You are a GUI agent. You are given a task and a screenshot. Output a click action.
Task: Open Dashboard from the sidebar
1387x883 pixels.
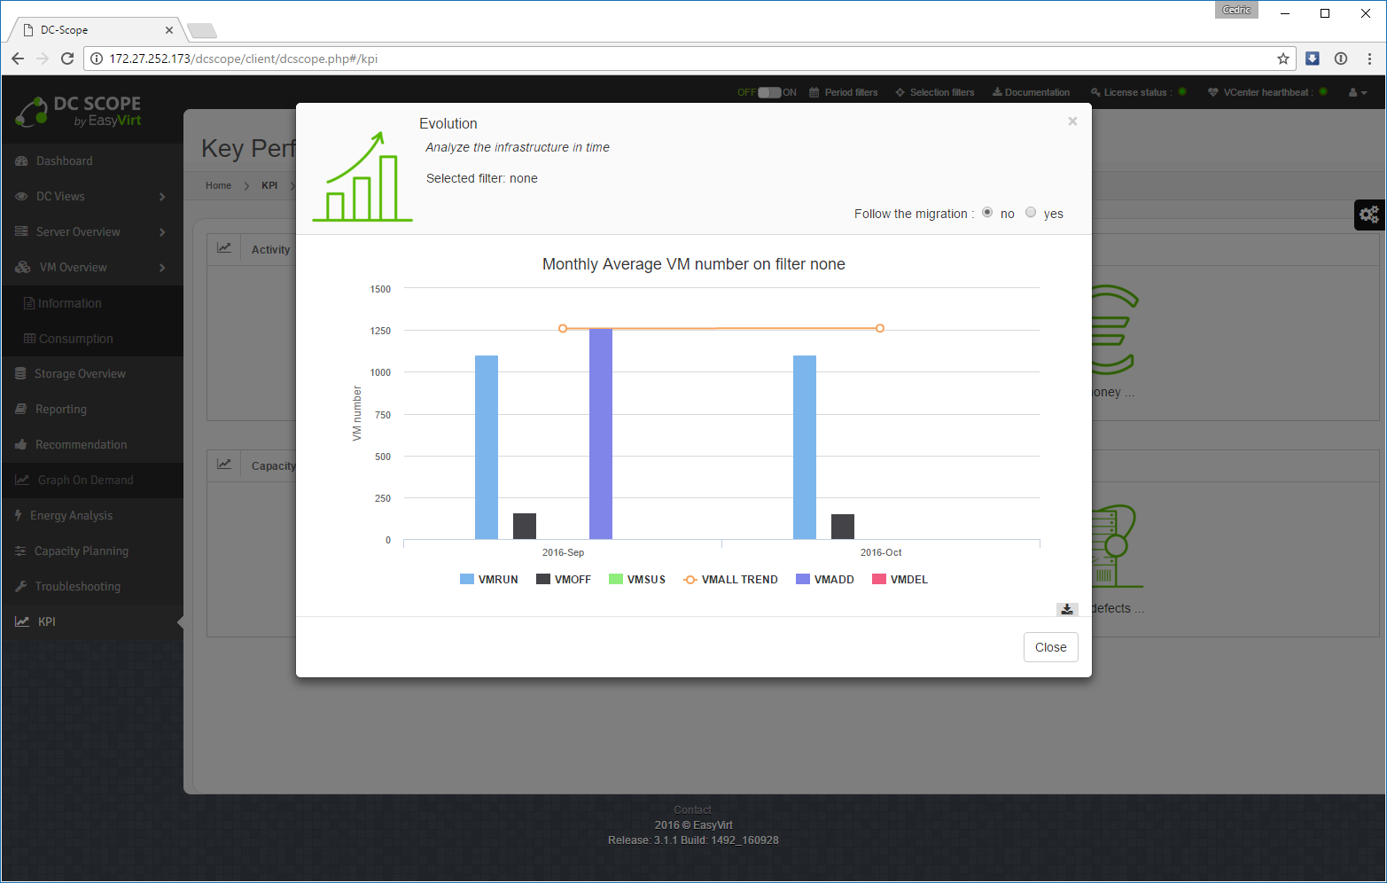64,161
